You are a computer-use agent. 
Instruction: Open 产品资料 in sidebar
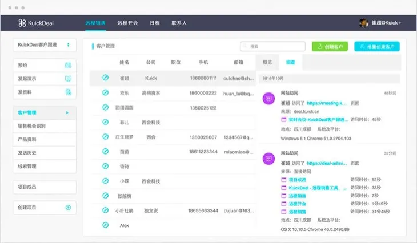pyautogui.click(x=45, y=139)
